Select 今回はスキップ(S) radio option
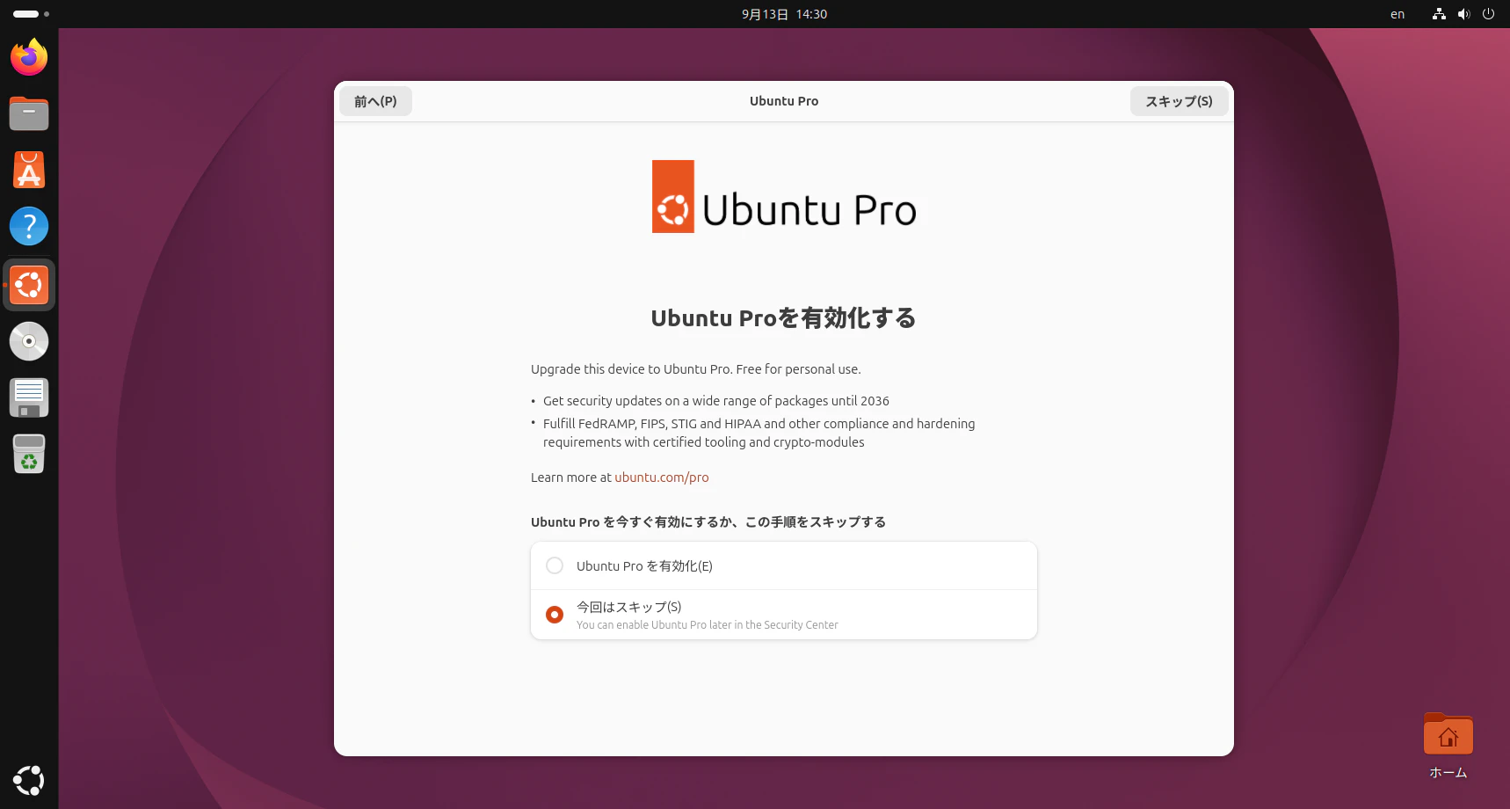This screenshot has width=1510, height=809. (784, 615)
